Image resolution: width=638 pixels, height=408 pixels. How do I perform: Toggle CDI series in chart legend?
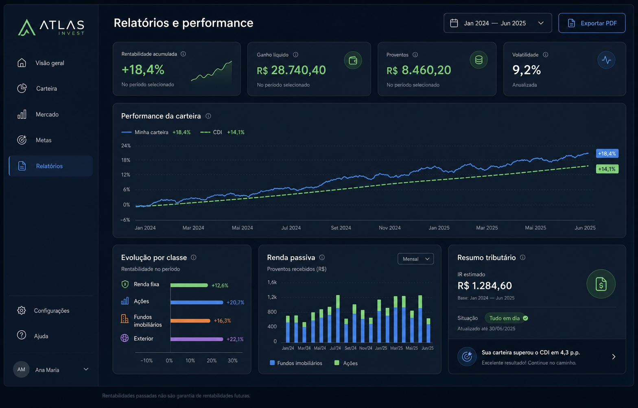coord(222,132)
